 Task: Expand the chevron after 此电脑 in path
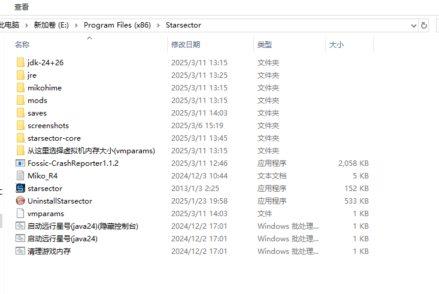click(x=26, y=25)
